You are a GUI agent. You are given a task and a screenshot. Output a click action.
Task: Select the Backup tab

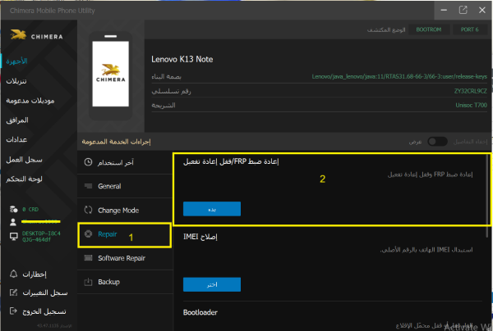[x=125, y=282]
